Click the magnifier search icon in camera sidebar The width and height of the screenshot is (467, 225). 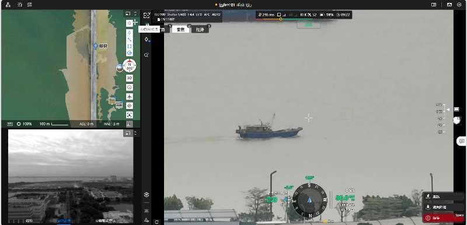(x=147, y=55)
